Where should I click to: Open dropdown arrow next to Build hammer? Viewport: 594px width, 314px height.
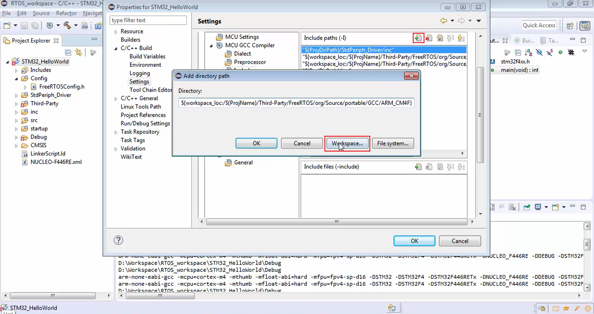[x=76, y=25]
